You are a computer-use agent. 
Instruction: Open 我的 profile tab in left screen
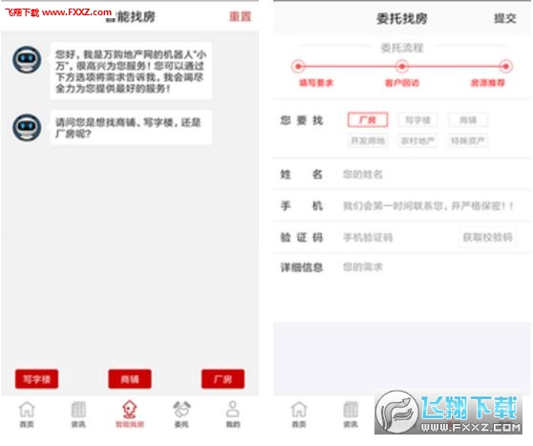(233, 414)
